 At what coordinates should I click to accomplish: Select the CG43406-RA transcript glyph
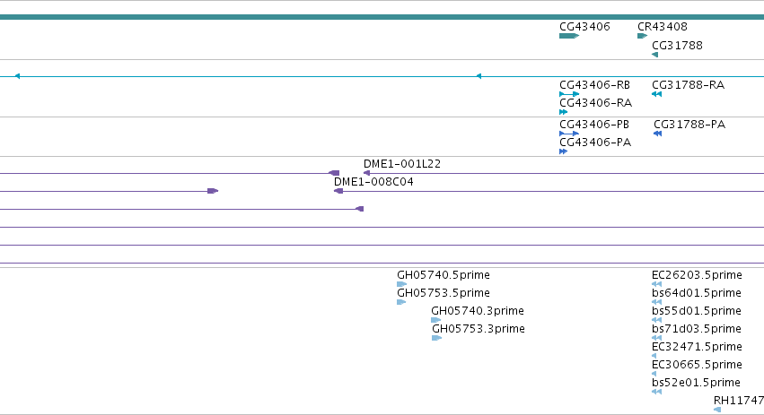point(563,112)
